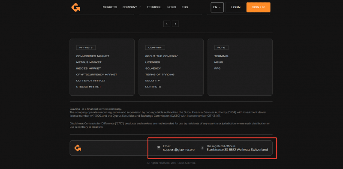The width and height of the screenshot is (343, 169).
Task: Go to the next carousel slide
Action: tap(175, 24)
